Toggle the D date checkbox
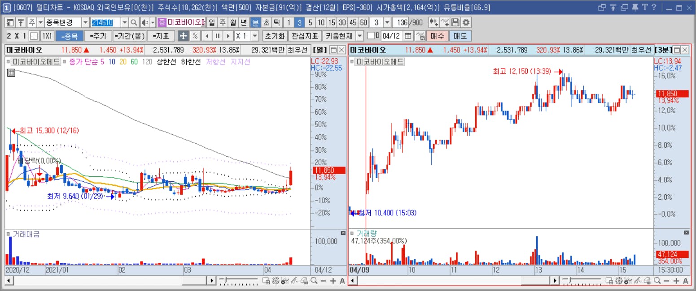 tap(371, 36)
